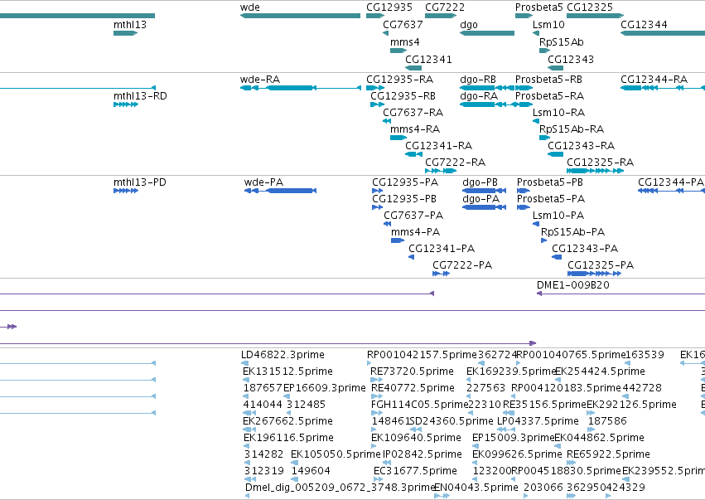This screenshot has width=705, height=500.
Task: Click the CG12935-RB transcript
Action: (377, 104)
